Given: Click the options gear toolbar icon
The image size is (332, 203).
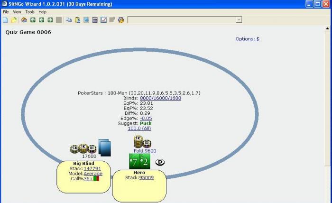Looking at the screenshot, I should point(121,20).
